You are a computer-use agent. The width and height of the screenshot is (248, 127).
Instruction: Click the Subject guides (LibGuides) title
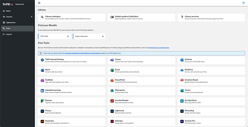(127, 16)
